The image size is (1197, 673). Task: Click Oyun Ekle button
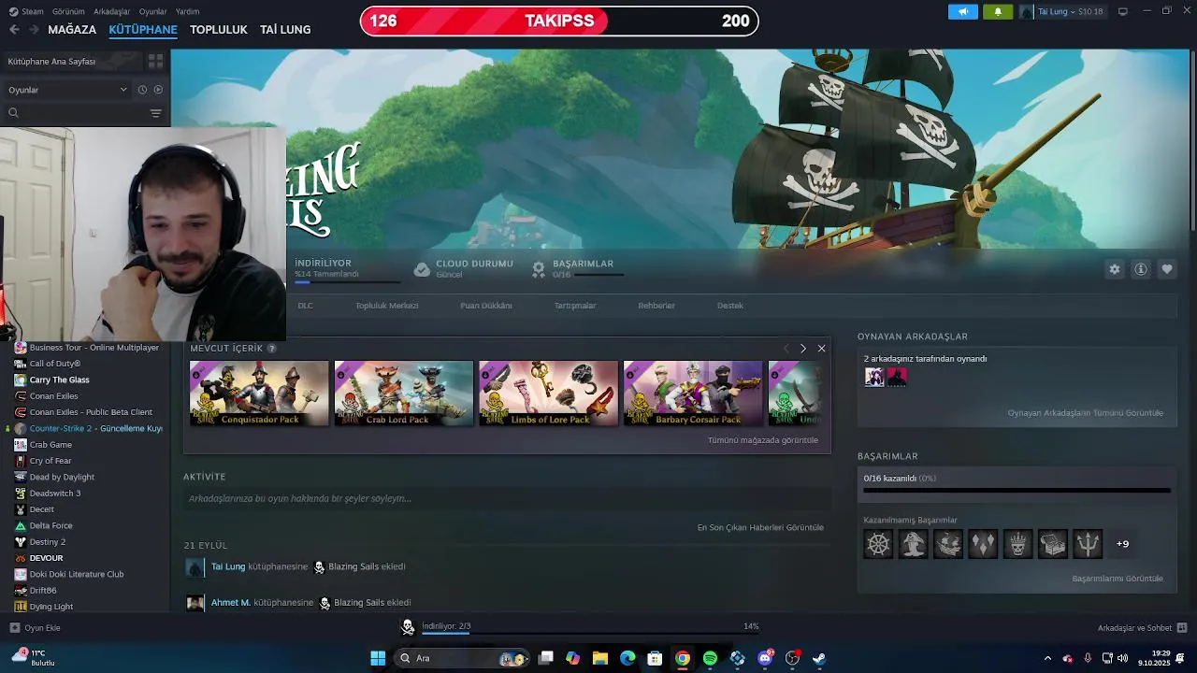click(x=36, y=628)
